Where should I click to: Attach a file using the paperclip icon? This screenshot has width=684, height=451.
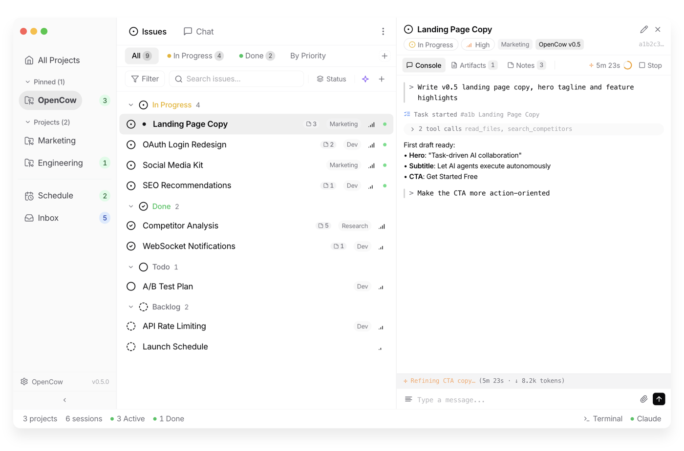tap(643, 399)
